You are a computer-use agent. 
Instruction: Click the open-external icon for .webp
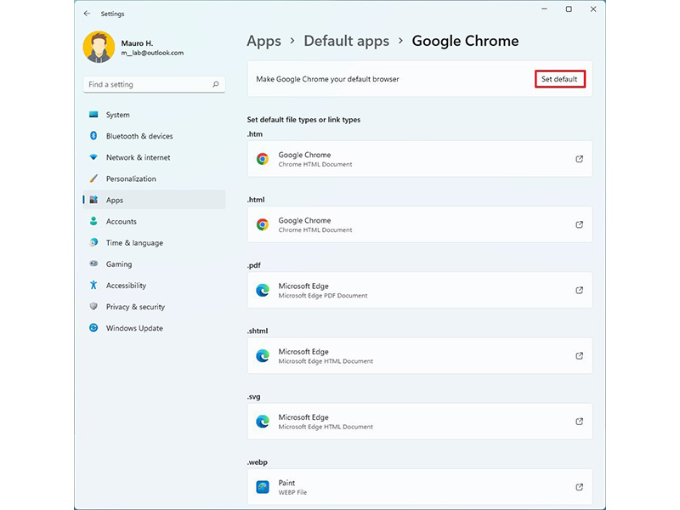pos(579,486)
